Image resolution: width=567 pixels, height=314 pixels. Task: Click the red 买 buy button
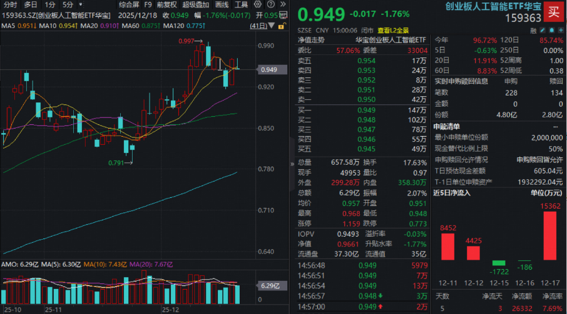coord(554,12)
